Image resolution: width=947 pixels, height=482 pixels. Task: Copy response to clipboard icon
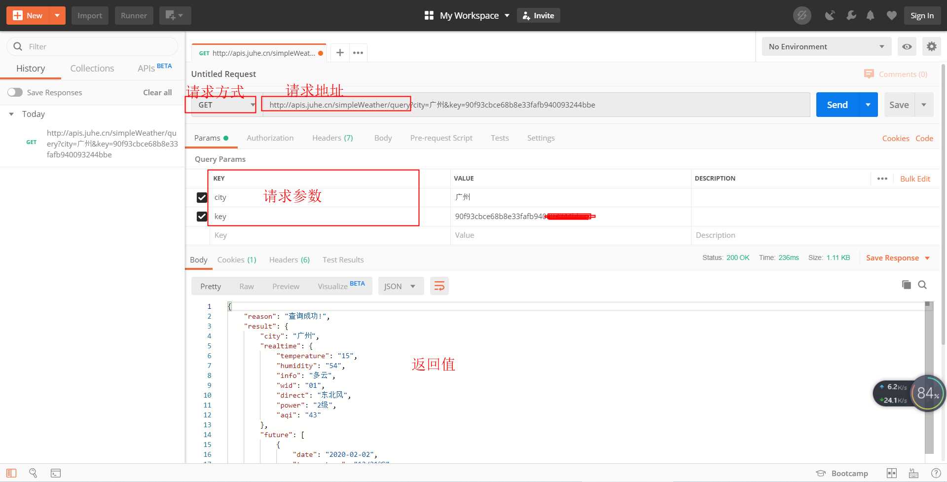click(907, 285)
